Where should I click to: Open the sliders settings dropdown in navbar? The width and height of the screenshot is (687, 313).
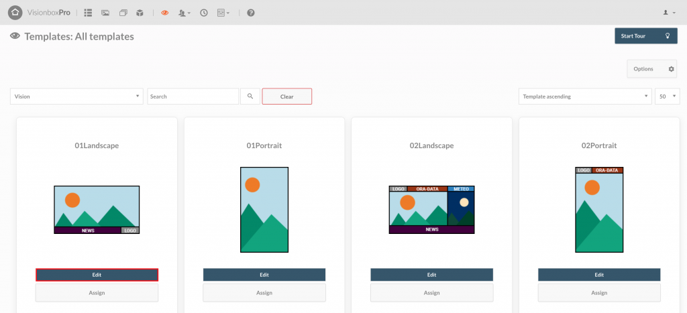223,13
